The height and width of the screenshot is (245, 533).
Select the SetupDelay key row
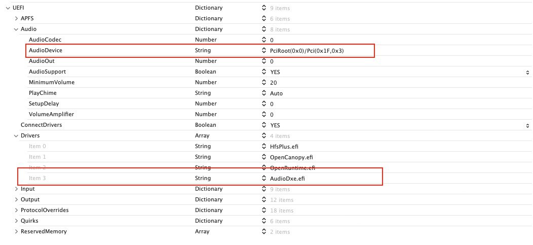44,104
